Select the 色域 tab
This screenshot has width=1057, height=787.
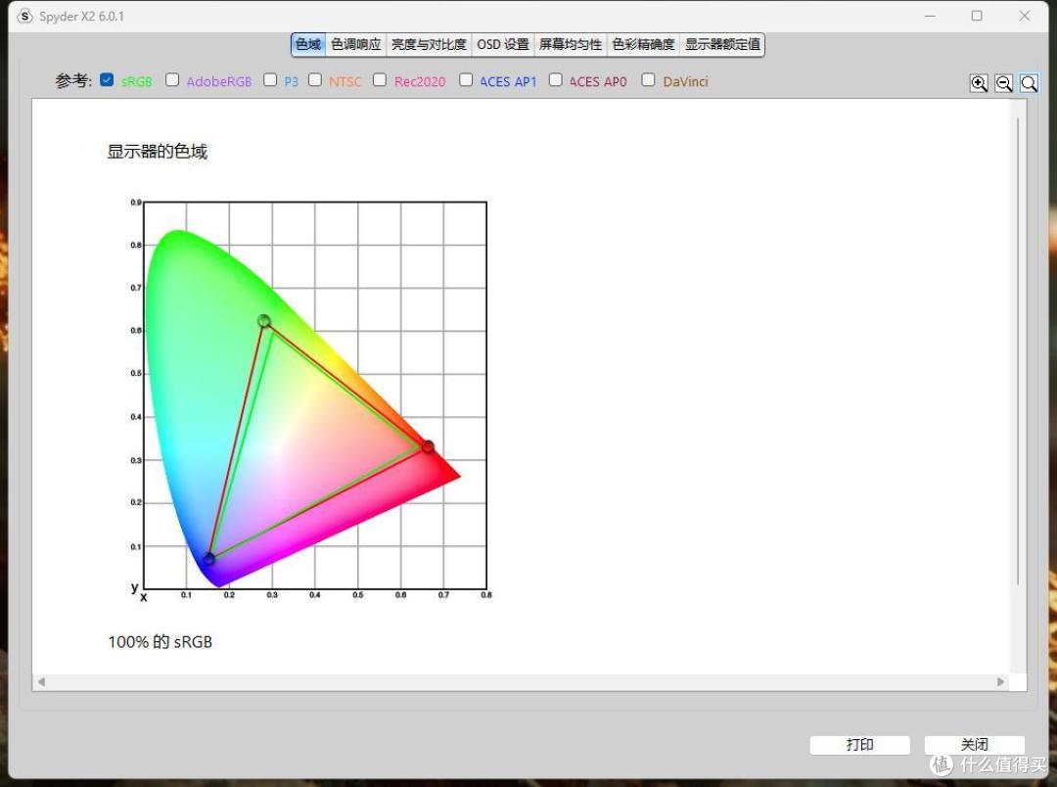(x=308, y=44)
